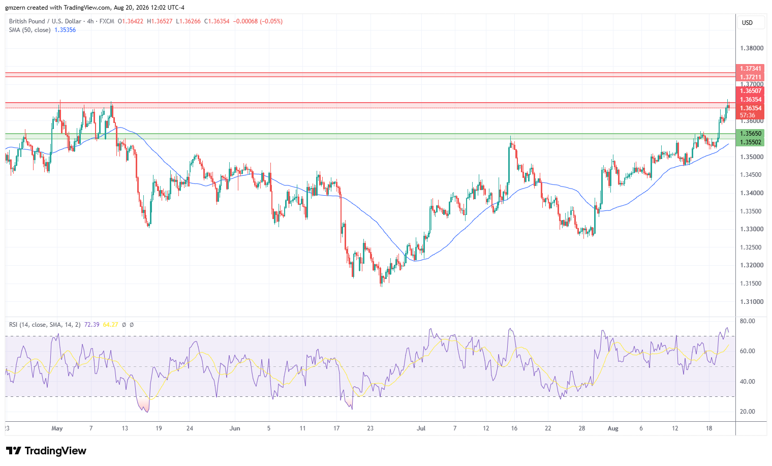Select the RSI (14, close, SMA, 14, 2) label

(x=45, y=325)
